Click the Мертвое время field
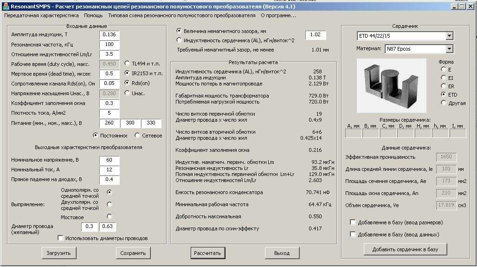This screenshot has width=477, height=267. (109, 74)
